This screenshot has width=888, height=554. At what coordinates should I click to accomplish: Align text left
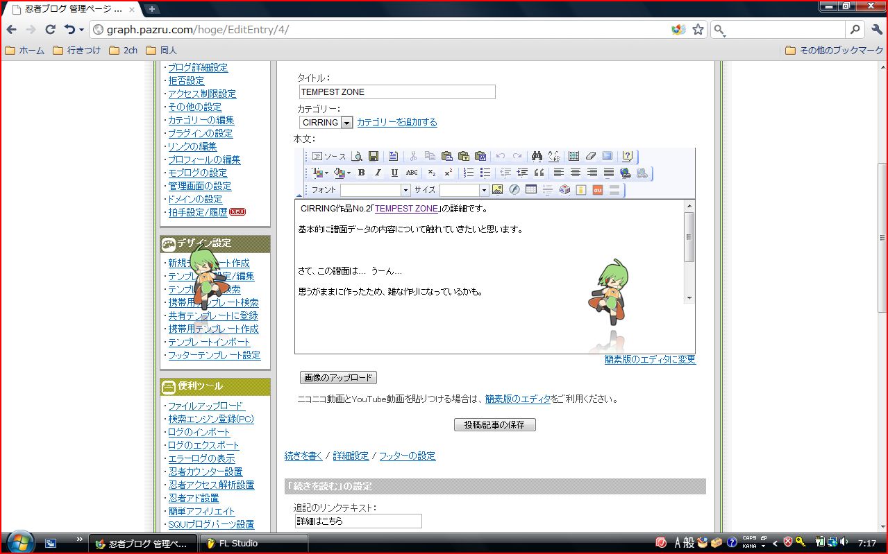pos(559,173)
